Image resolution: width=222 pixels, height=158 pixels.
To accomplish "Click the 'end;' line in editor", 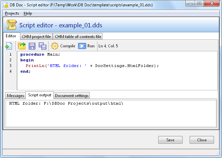I will tap(25, 71).
